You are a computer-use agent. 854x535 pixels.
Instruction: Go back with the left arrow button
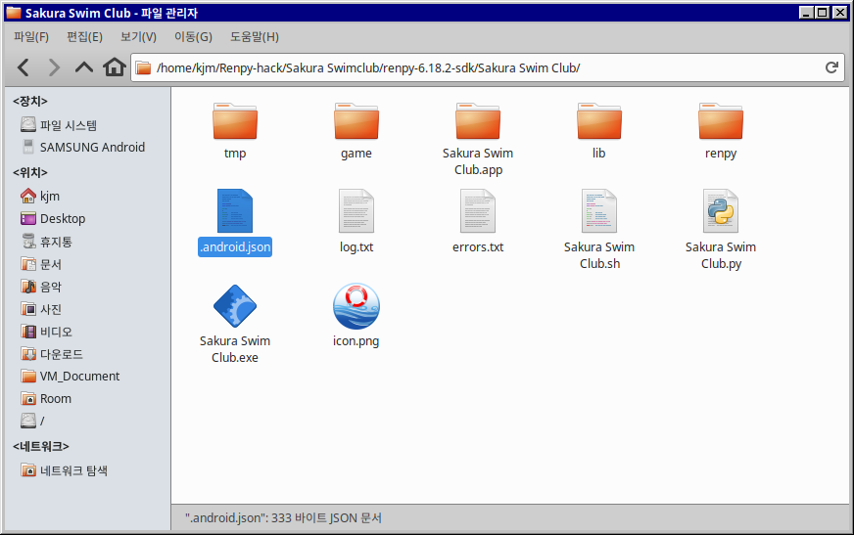coord(24,67)
